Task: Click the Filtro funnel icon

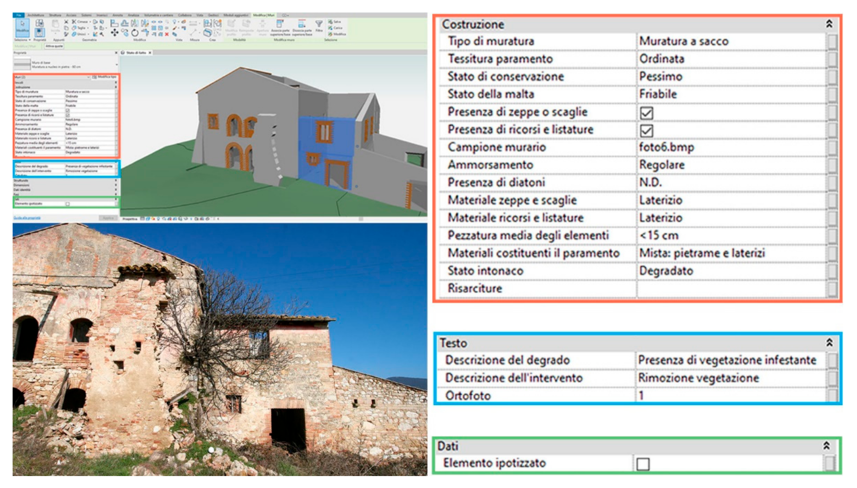Action: [319, 24]
